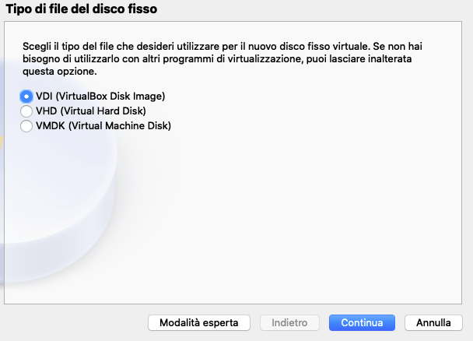Cancel the wizard with Annulla
The height and width of the screenshot is (341, 473).
[x=433, y=322]
